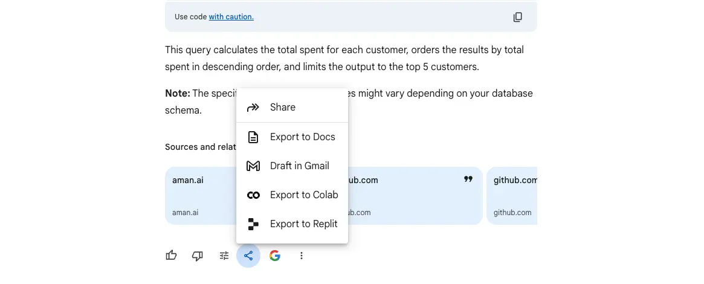Image resolution: width=704 pixels, height=284 pixels.
Task: Open the three-dot more options menu
Action: pyautogui.click(x=302, y=256)
